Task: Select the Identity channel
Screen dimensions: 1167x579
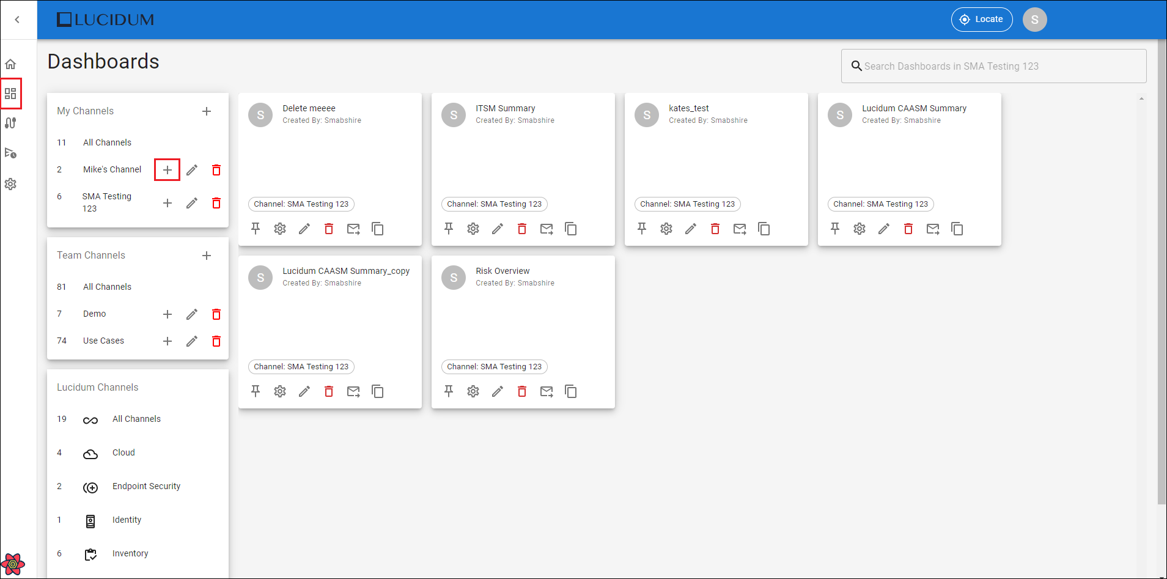Action: 127,520
